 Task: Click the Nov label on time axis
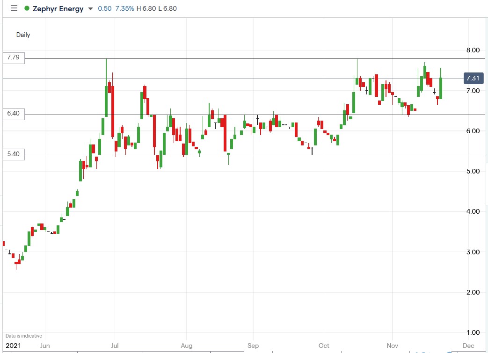pyautogui.click(x=393, y=346)
